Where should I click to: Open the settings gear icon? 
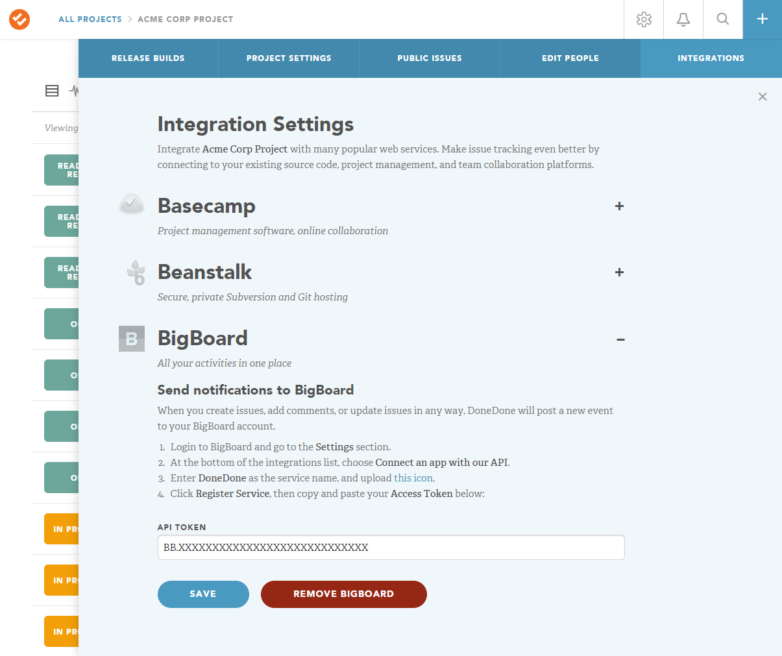click(x=644, y=19)
